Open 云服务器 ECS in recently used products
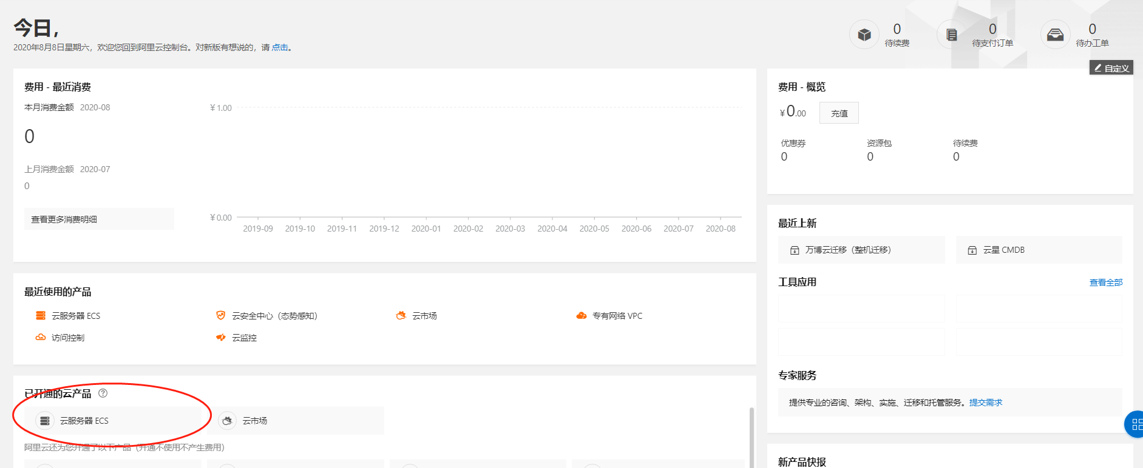This screenshot has width=1143, height=468. (76, 315)
